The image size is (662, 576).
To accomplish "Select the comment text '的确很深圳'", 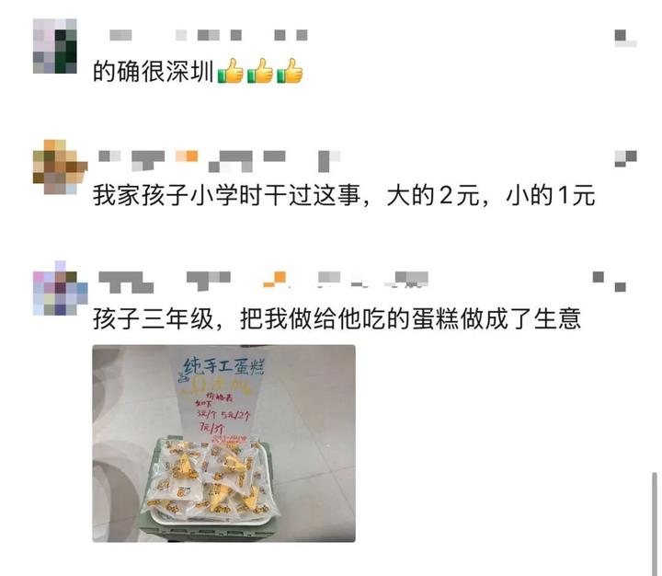I will pyautogui.click(x=154, y=71).
